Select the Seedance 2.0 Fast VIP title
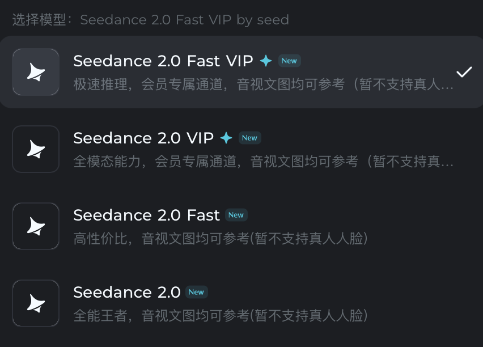Image resolution: width=483 pixels, height=347 pixels. 163,61
